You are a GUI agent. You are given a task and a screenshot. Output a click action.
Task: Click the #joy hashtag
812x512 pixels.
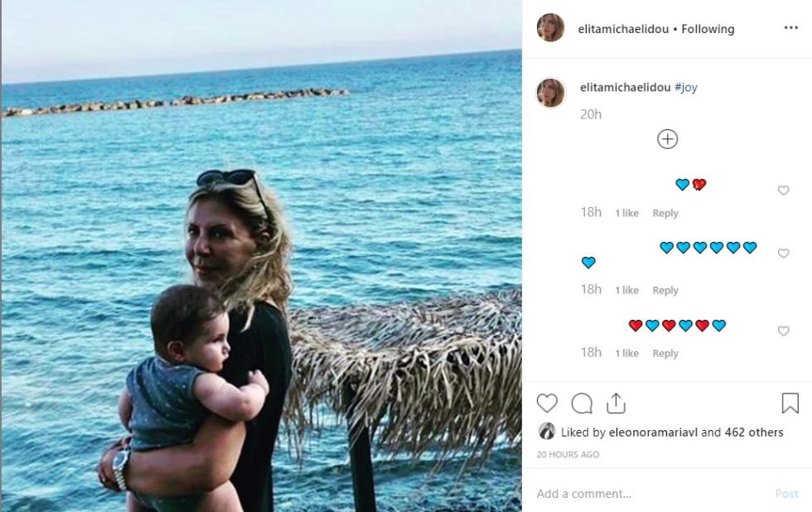(686, 87)
